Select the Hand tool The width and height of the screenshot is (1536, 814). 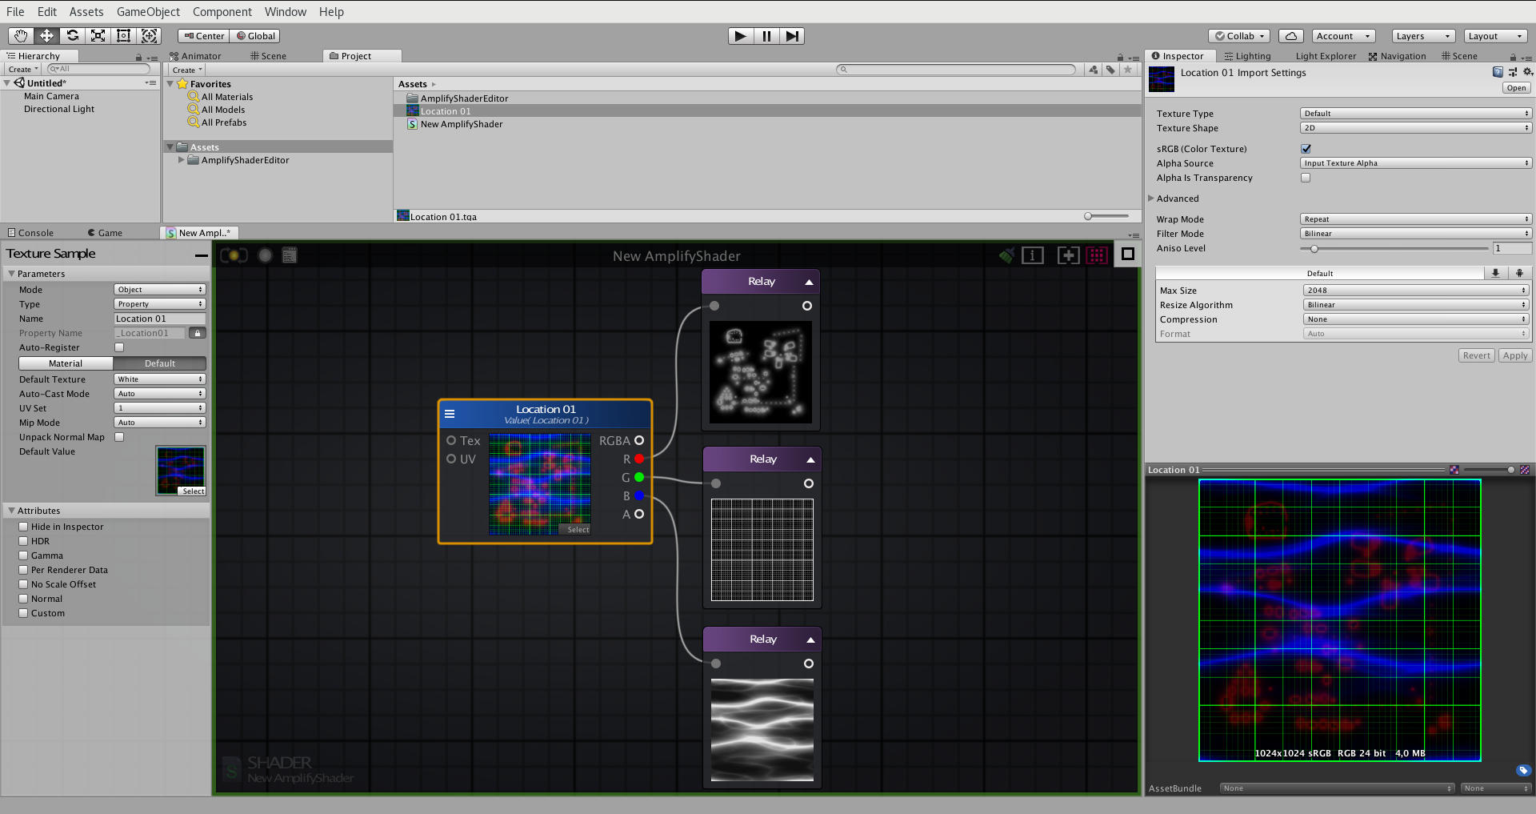click(x=21, y=36)
